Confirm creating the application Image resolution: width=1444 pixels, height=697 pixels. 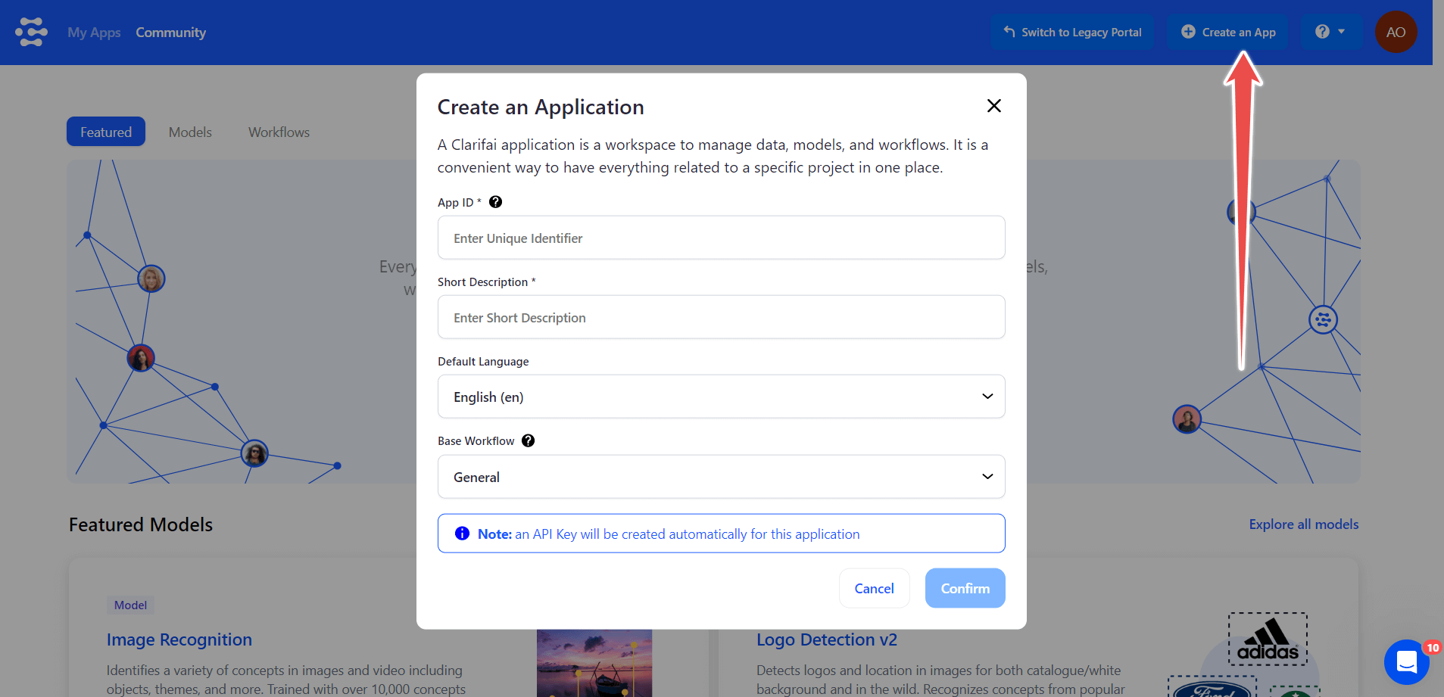point(965,588)
